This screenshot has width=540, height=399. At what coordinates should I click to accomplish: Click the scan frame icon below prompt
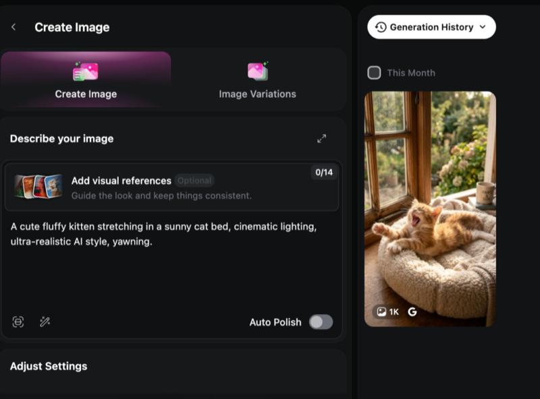coord(18,322)
